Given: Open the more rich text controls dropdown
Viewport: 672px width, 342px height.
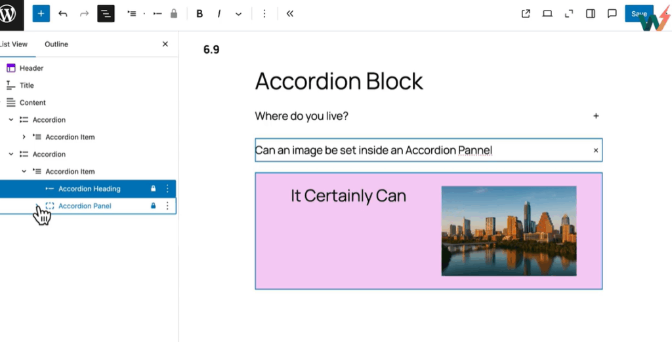Looking at the screenshot, I should pyautogui.click(x=239, y=14).
